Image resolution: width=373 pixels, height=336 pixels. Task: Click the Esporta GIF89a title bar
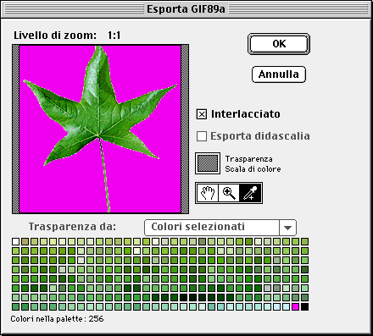[186, 9]
